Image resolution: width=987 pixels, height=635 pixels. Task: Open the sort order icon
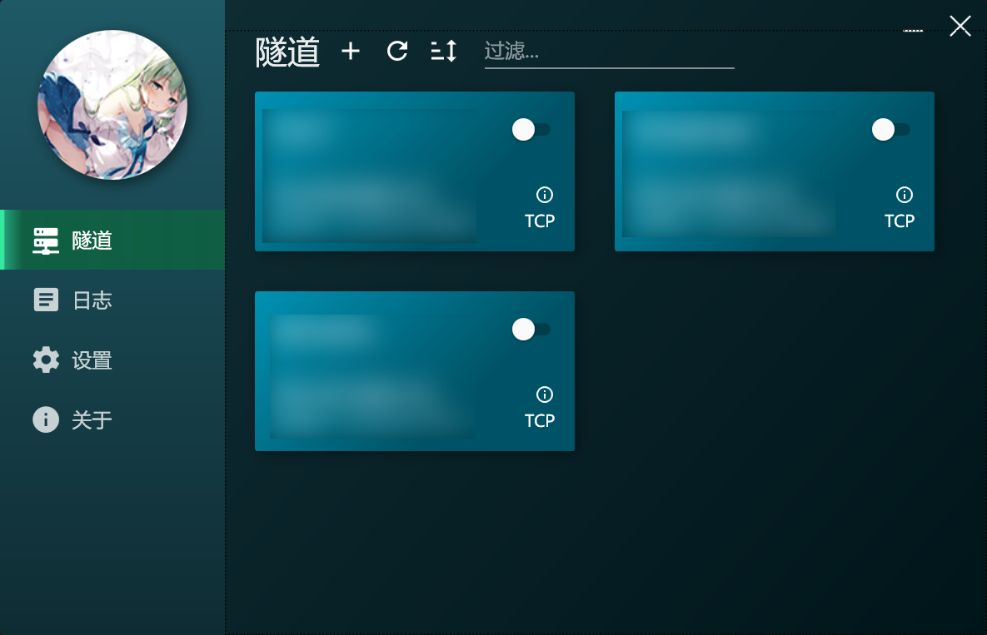tap(444, 51)
